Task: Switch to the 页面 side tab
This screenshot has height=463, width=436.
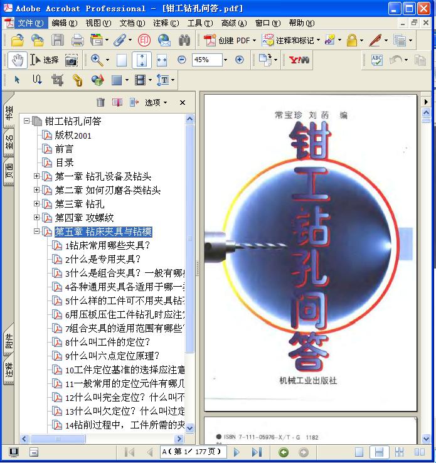Action: click(9, 171)
